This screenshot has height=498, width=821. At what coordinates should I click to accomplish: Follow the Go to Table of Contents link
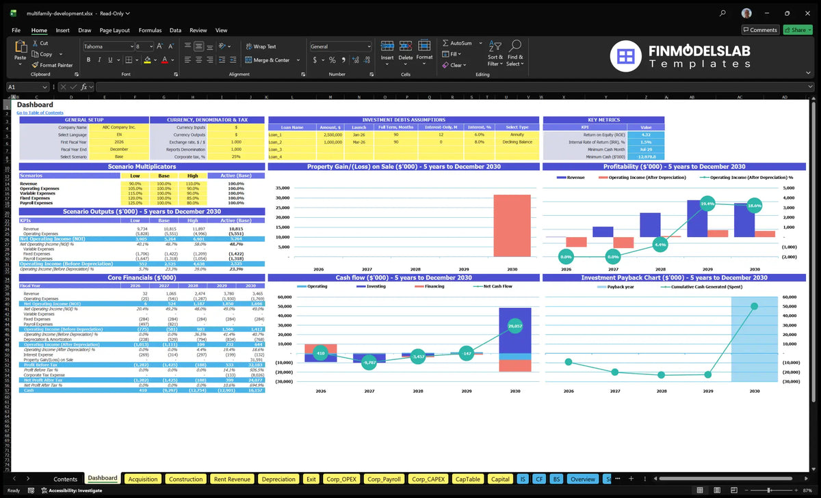(x=40, y=112)
